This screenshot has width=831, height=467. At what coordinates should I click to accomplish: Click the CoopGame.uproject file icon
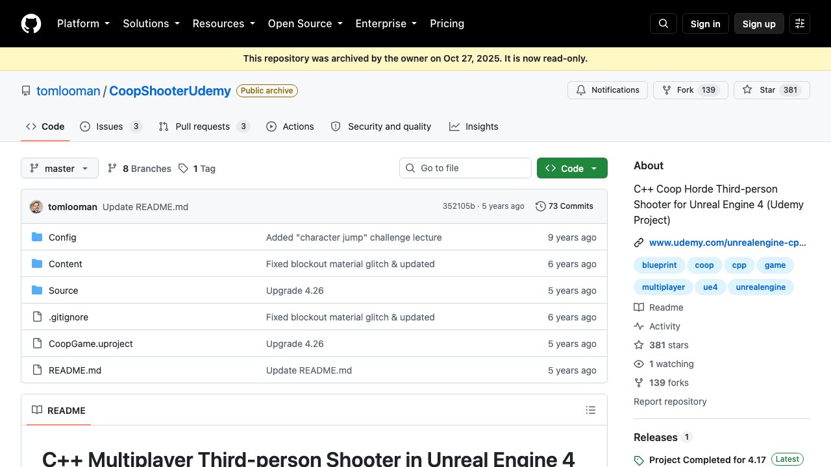tap(37, 344)
